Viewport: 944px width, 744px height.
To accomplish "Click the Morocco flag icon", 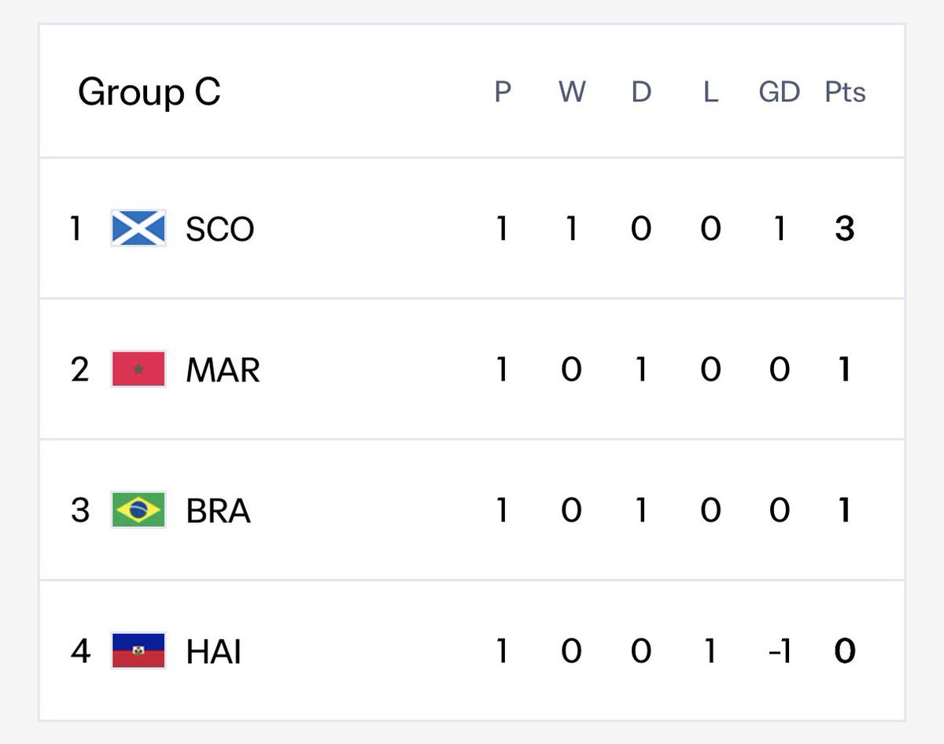I will 138,369.
